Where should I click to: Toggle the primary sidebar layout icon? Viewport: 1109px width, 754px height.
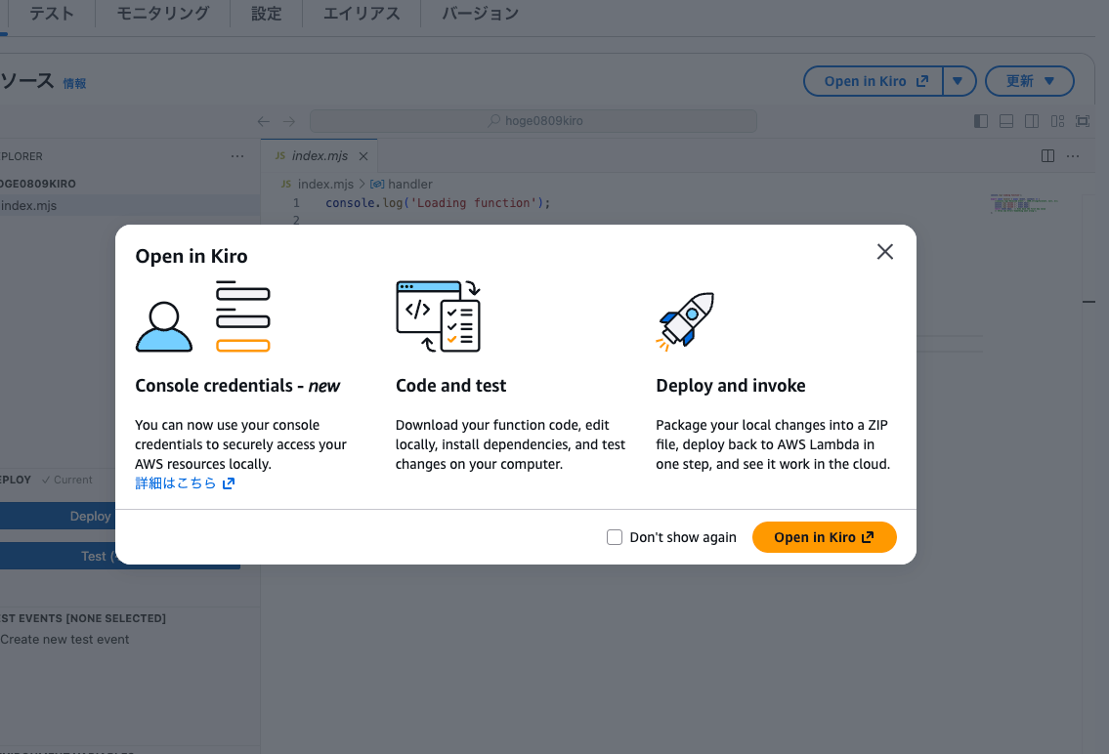pyautogui.click(x=981, y=121)
